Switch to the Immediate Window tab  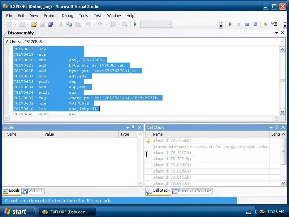[x=191, y=191]
